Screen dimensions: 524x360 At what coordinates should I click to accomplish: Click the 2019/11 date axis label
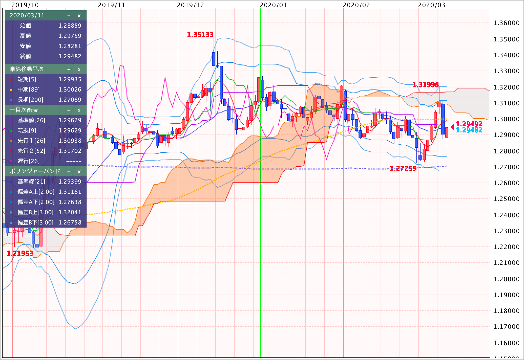pos(112,5)
